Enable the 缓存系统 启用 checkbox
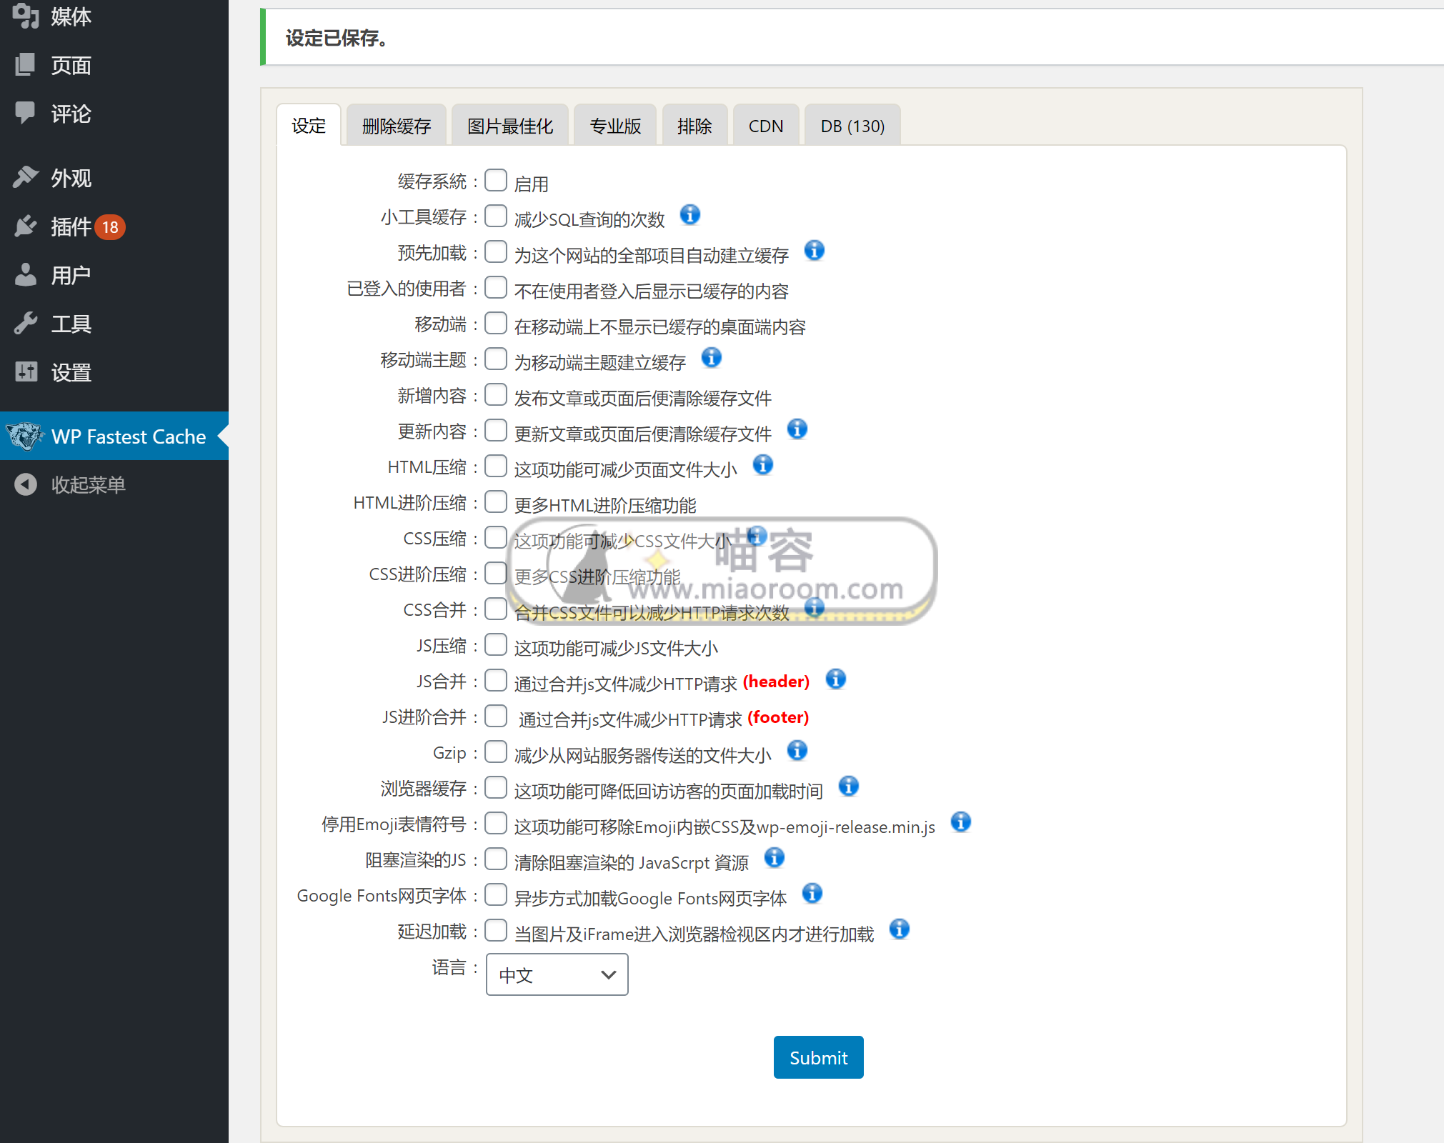 (x=496, y=180)
